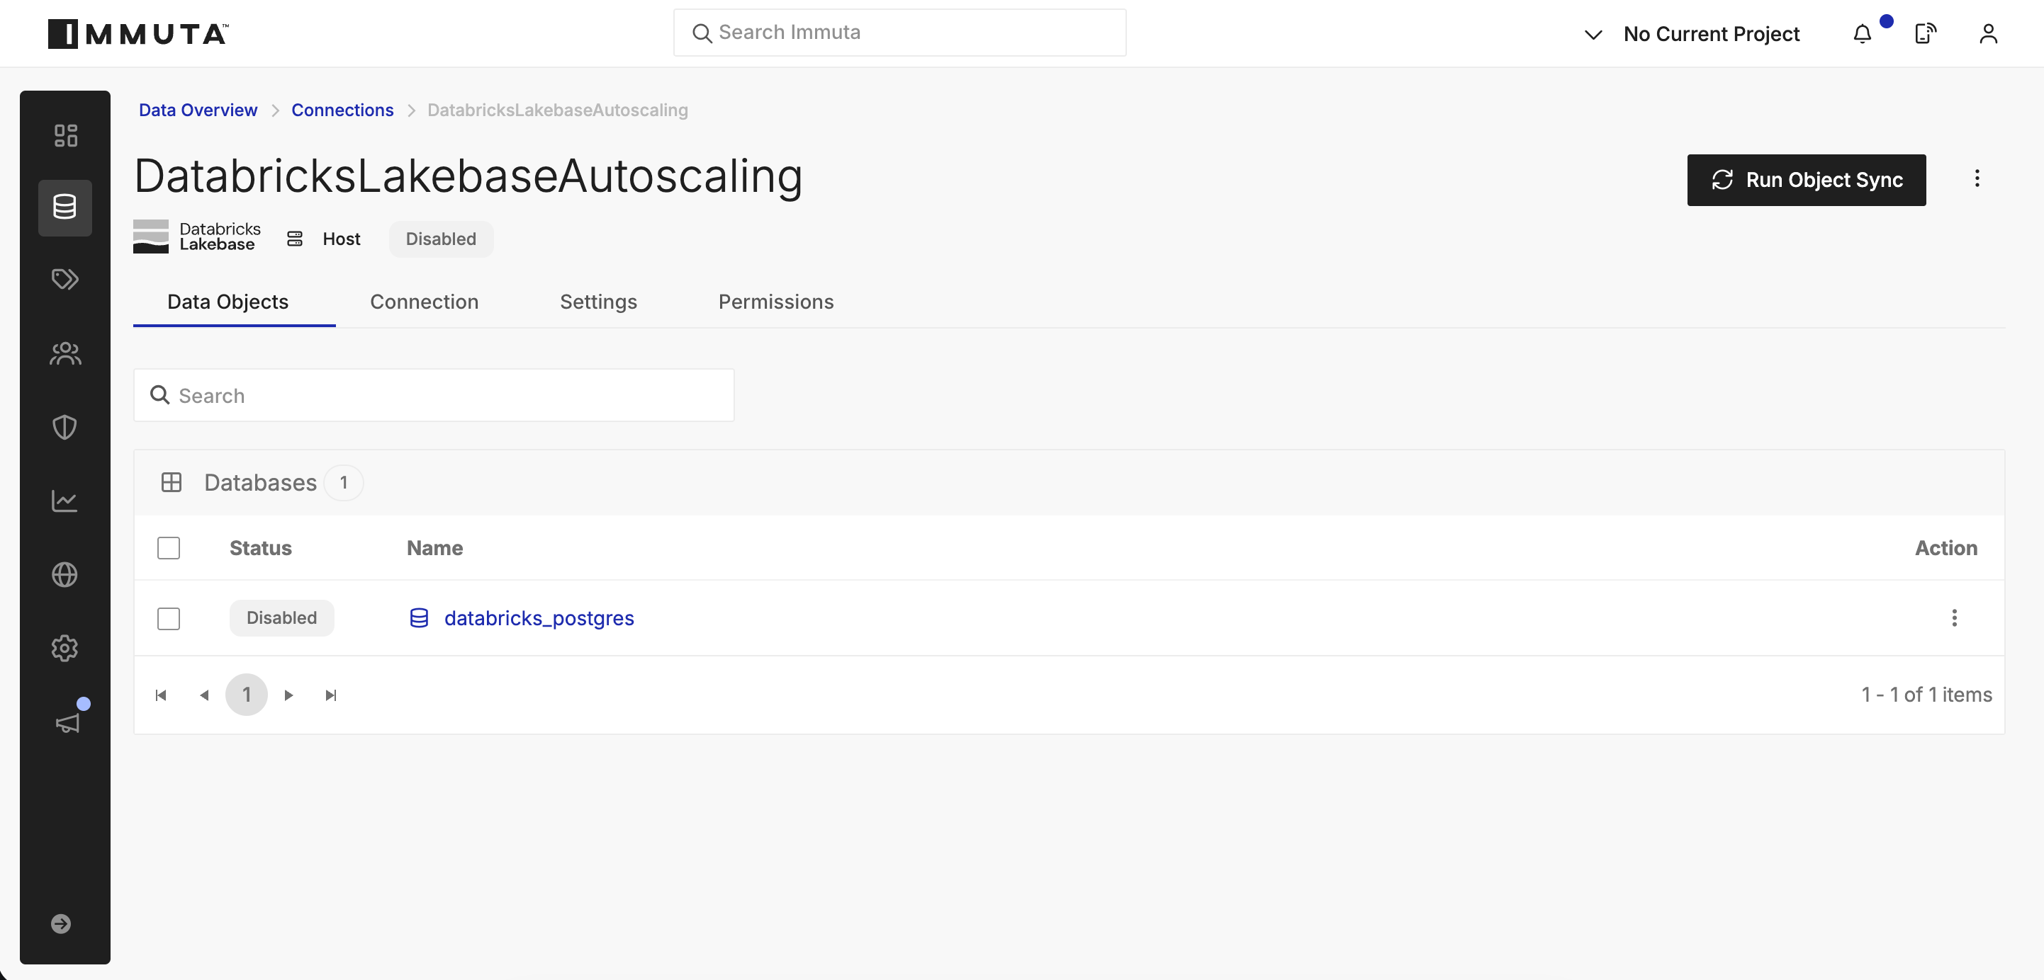Click the Databases section heading
Viewport: 2044px width, 980px height.
pos(260,482)
